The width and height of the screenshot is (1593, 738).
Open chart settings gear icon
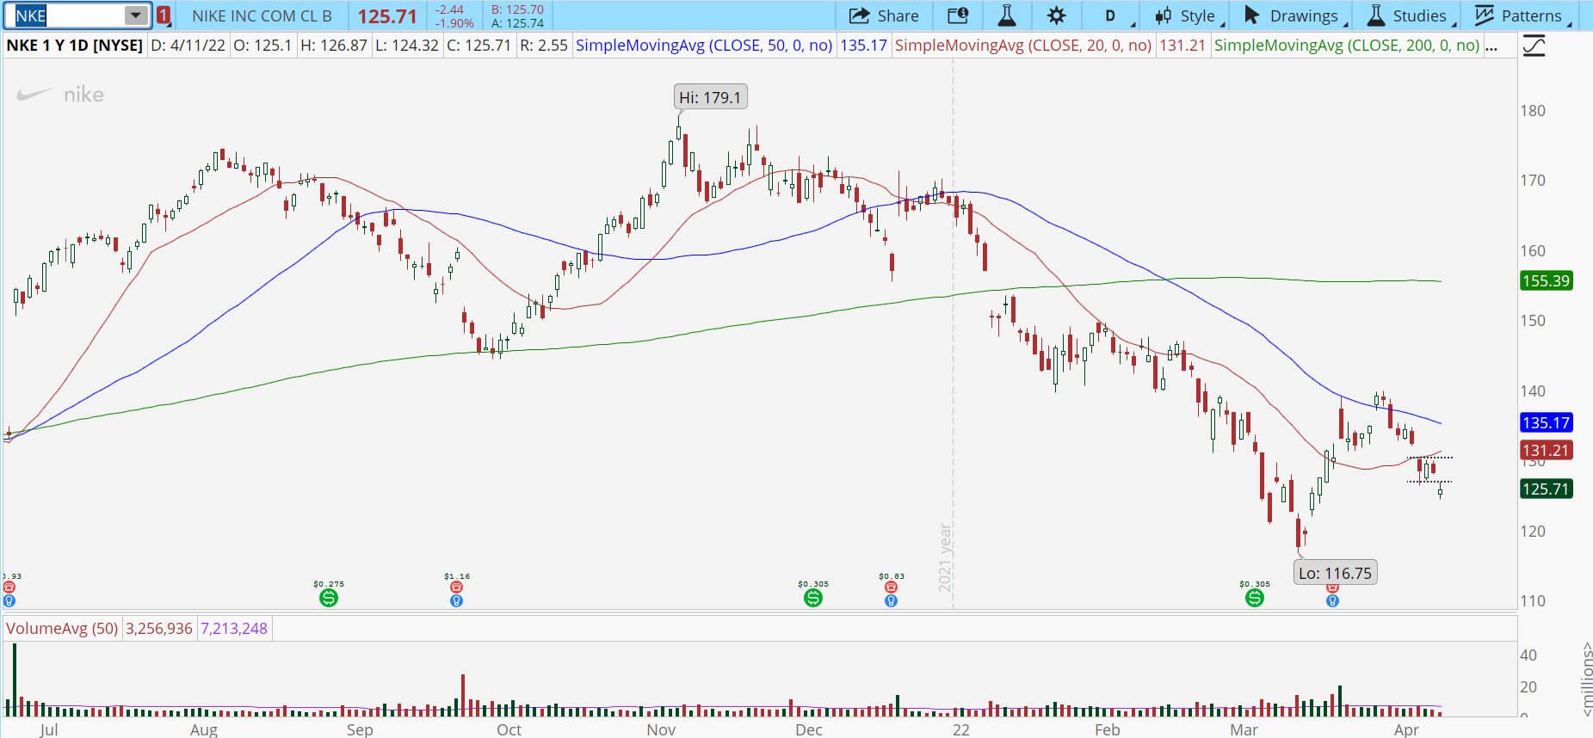(1056, 15)
